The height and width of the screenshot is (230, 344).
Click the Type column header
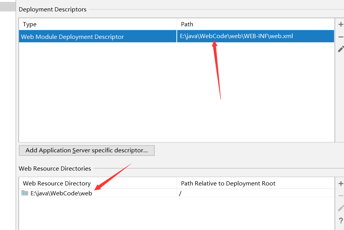coord(98,24)
